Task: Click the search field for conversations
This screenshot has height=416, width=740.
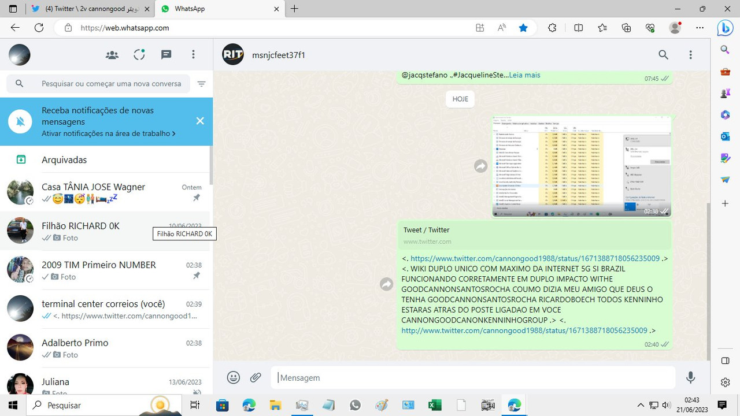Action: 98,84
